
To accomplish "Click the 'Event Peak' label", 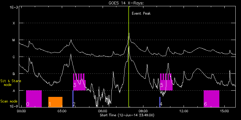I will [141, 13].
